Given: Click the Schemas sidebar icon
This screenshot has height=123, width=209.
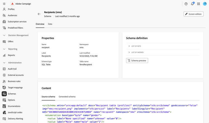Looking at the screenshot, I should click(4, 94).
